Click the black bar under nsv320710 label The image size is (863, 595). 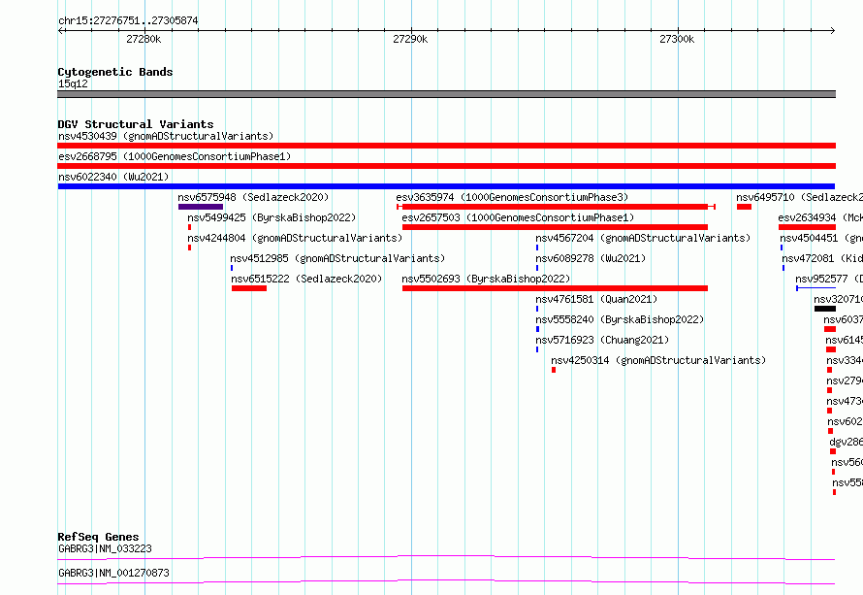[x=825, y=309]
